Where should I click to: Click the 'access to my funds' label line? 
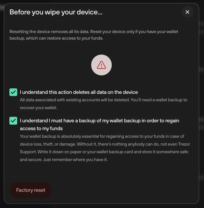[x=41, y=128]
